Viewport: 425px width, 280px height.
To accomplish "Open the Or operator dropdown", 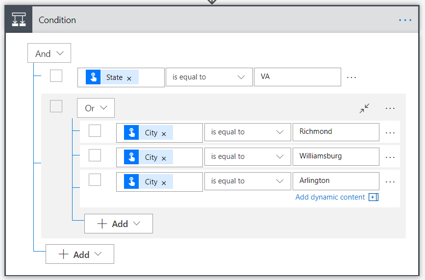I will click(x=96, y=108).
